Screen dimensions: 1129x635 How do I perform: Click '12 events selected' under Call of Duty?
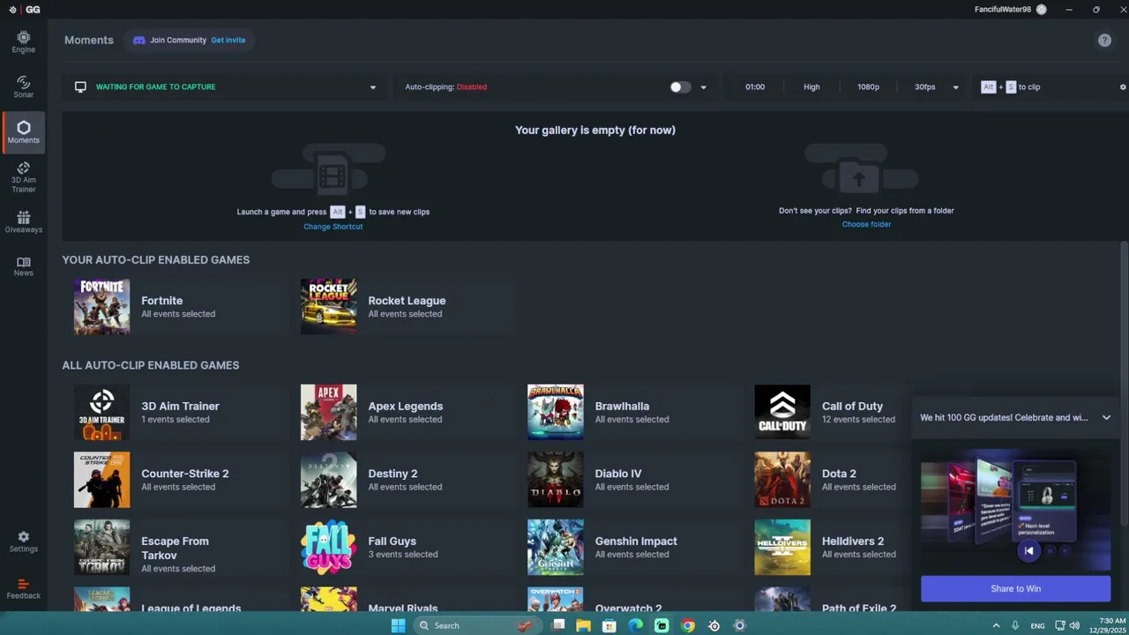coord(858,420)
